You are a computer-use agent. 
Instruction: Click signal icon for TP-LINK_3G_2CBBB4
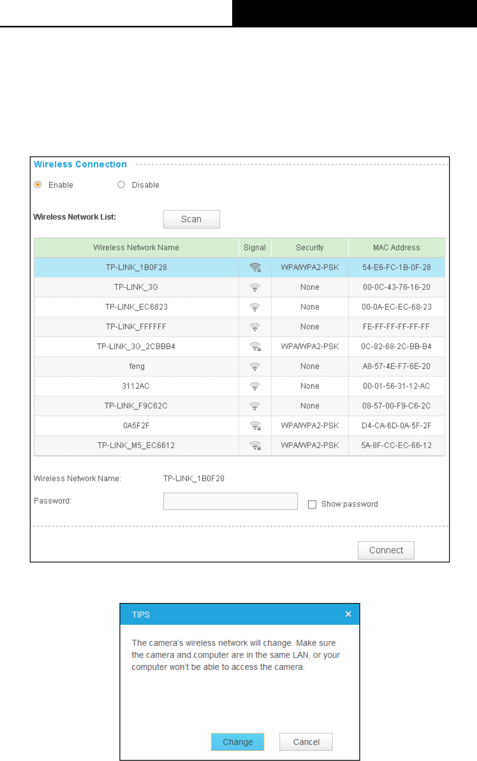[255, 346]
